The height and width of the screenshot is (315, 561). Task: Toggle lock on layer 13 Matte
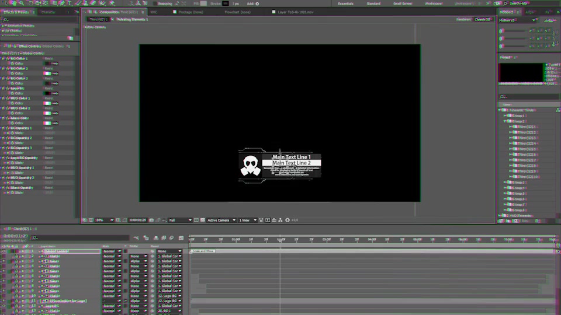click(16, 311)
